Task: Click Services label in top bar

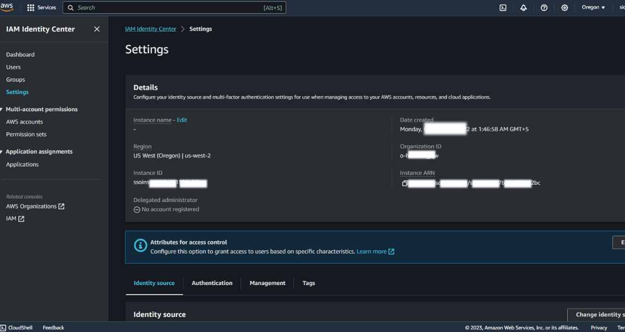Action: click(47, 8)
